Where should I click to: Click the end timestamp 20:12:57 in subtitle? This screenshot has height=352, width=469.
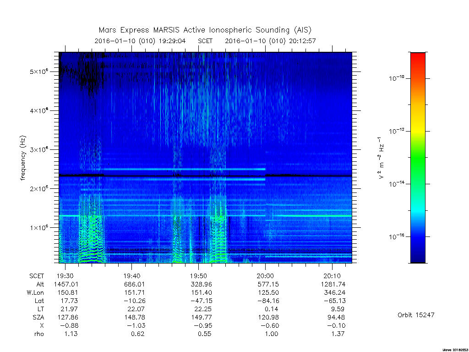[x=302, y=41]
